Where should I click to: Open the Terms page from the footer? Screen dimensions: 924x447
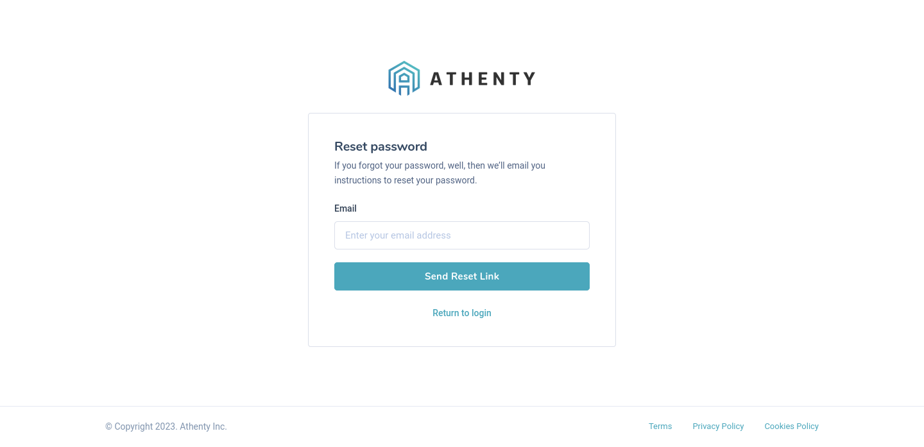pyautogui.click(x=660, y=426)
